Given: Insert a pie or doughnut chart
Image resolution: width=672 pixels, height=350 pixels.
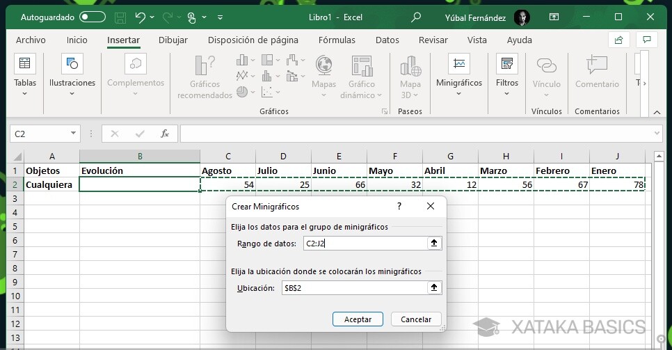Looking at the screenshot, I should pos(245,92).
